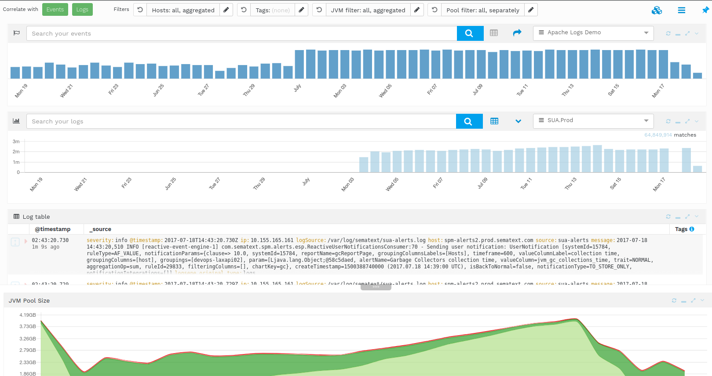Open the Apache Logs Demo app dropdown
The width and height of the screenshot is (712, 376).
coord(593,33)
